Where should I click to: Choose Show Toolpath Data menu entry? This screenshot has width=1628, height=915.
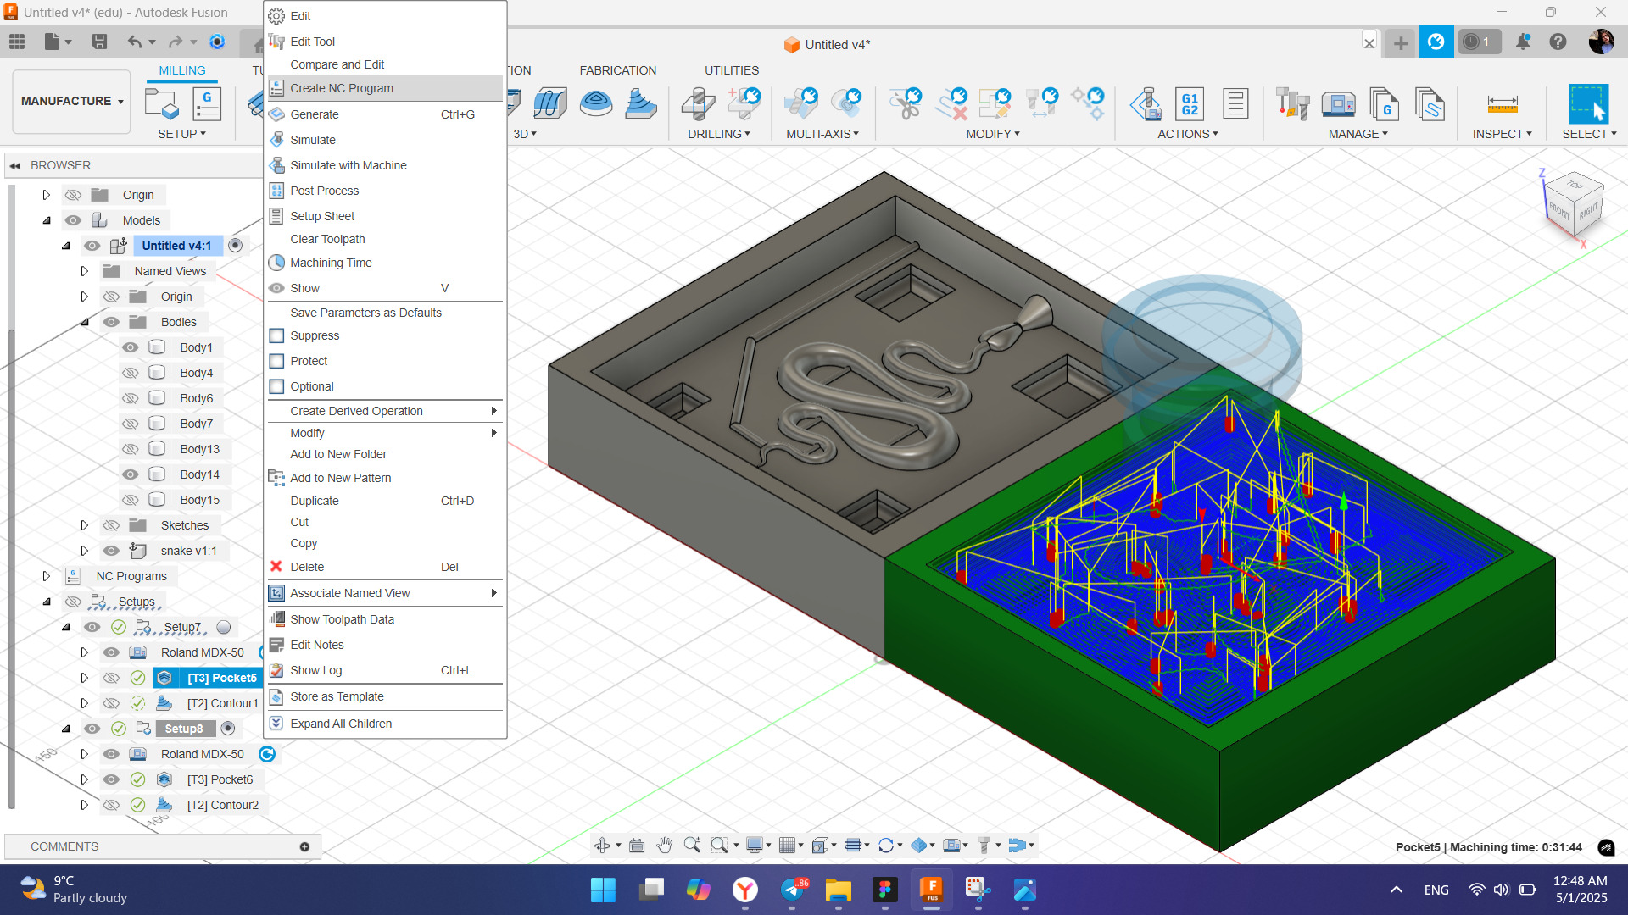385,619
